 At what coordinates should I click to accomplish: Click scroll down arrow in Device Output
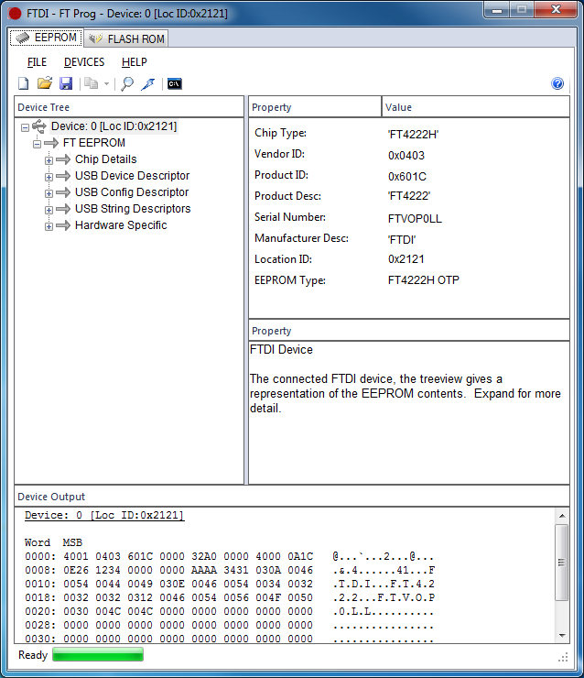point(562,635)
